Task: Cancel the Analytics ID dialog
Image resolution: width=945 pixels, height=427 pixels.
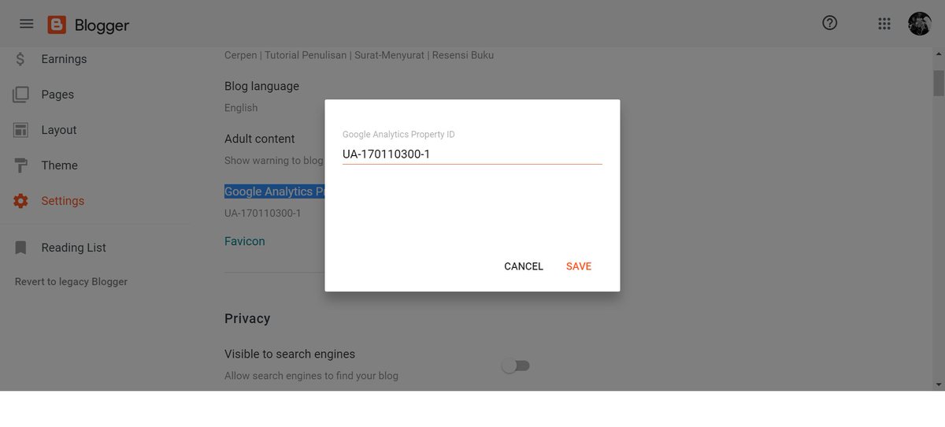Action: click(524, 266)
